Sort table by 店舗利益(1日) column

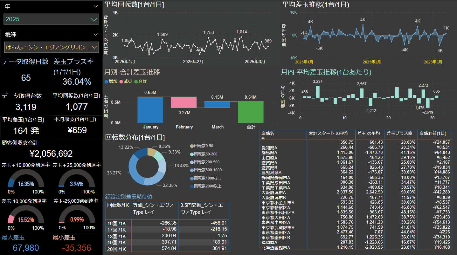(434, 134)
